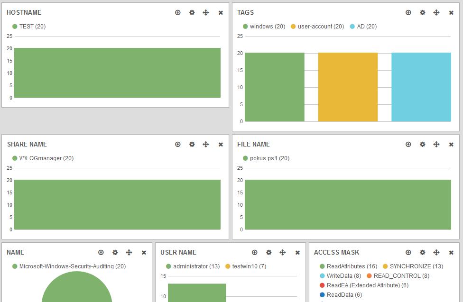This screenshot has height=302, width=463.
Task: Click the green bar in HOSTNAME chart
Action: pyautogui.click(x=117, y=73)
